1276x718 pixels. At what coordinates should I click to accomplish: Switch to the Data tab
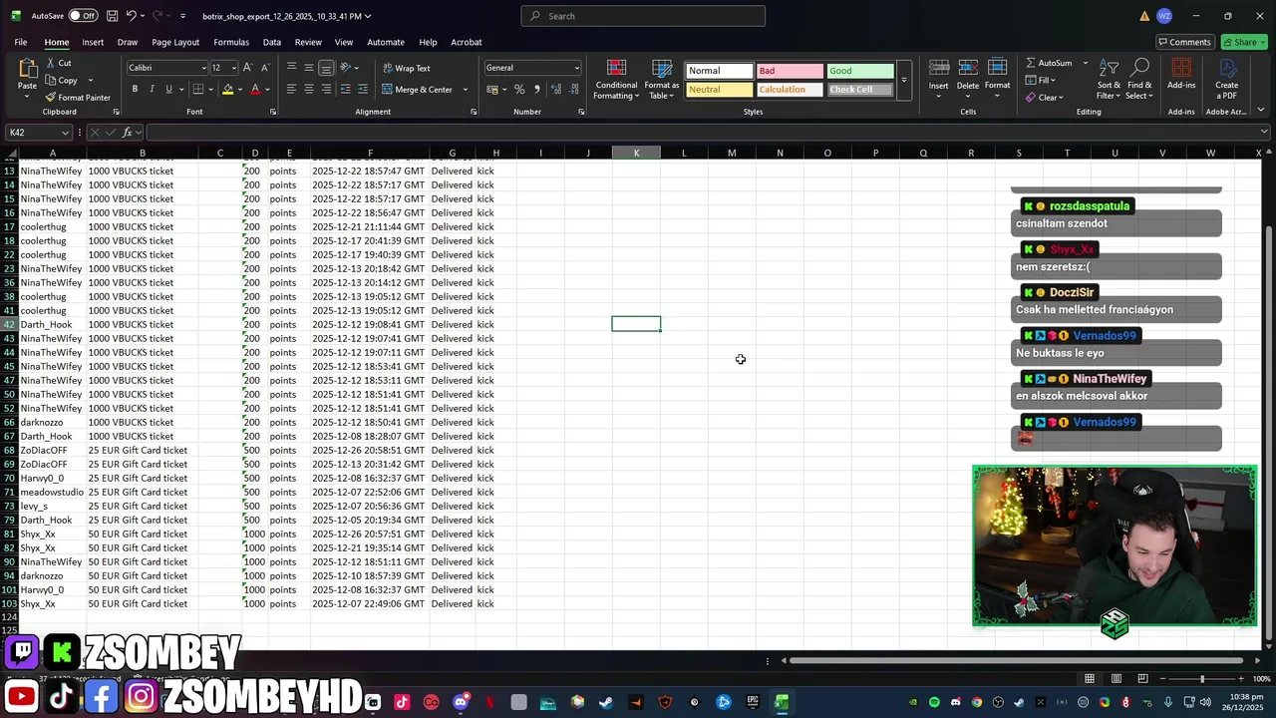coord(271,42)
